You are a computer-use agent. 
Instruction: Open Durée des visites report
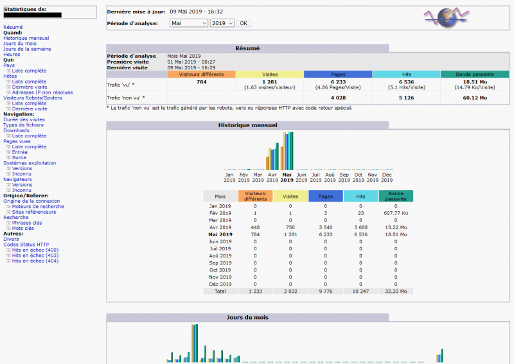(x=24, y=119)
